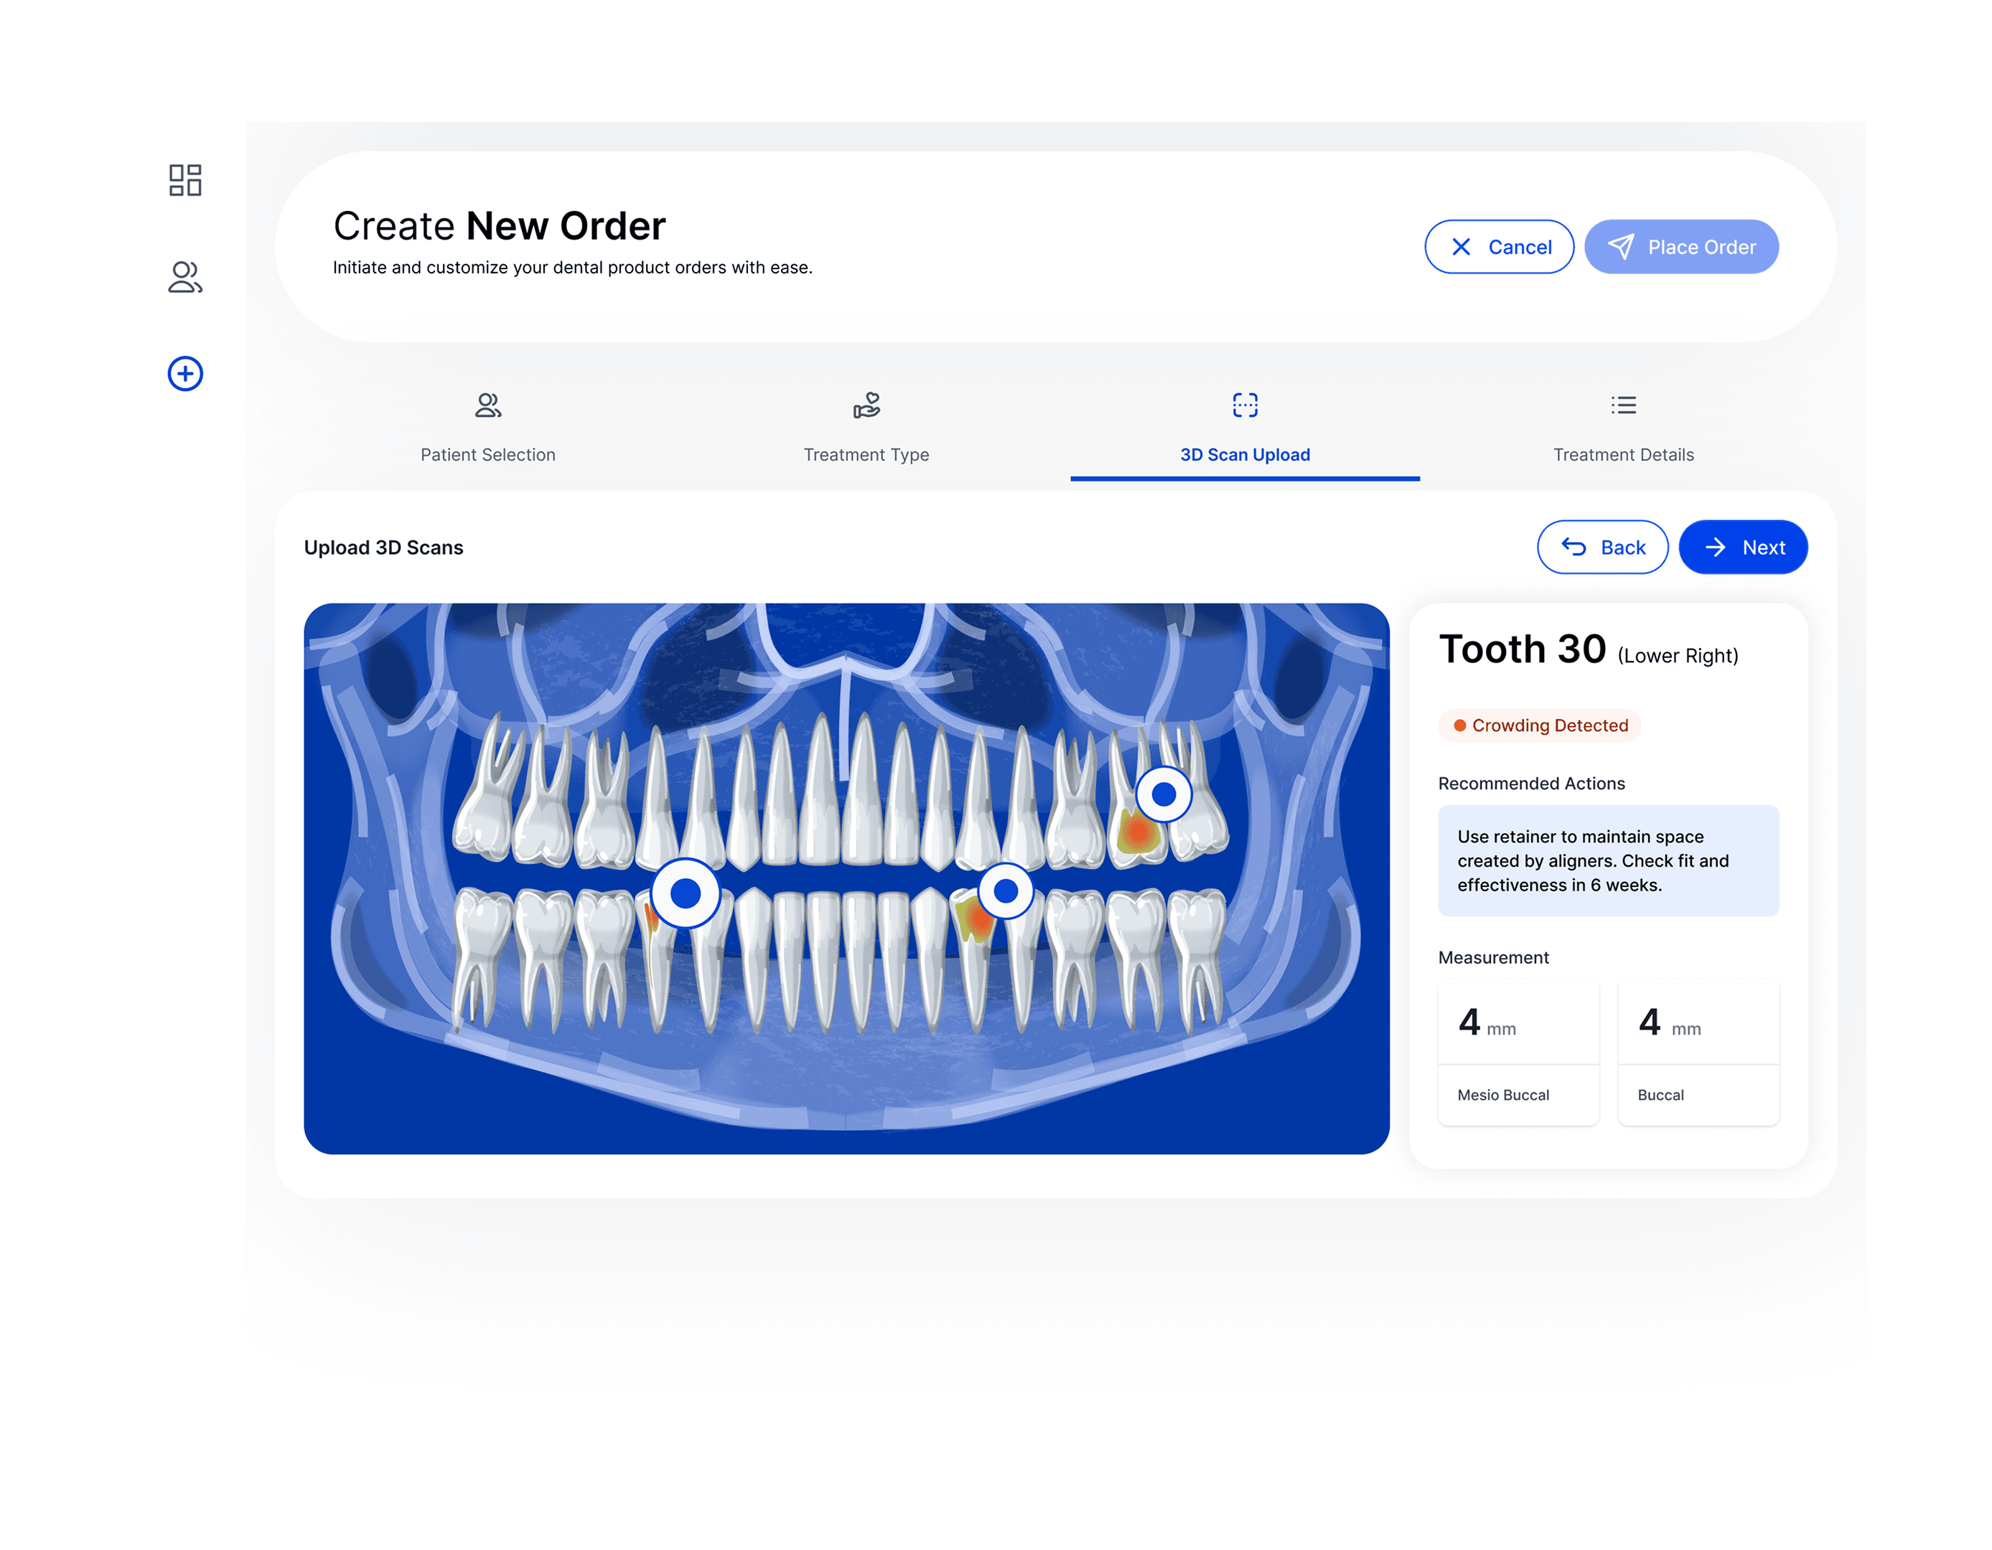Click the Treatment Details list icon

coord(1624,405)
